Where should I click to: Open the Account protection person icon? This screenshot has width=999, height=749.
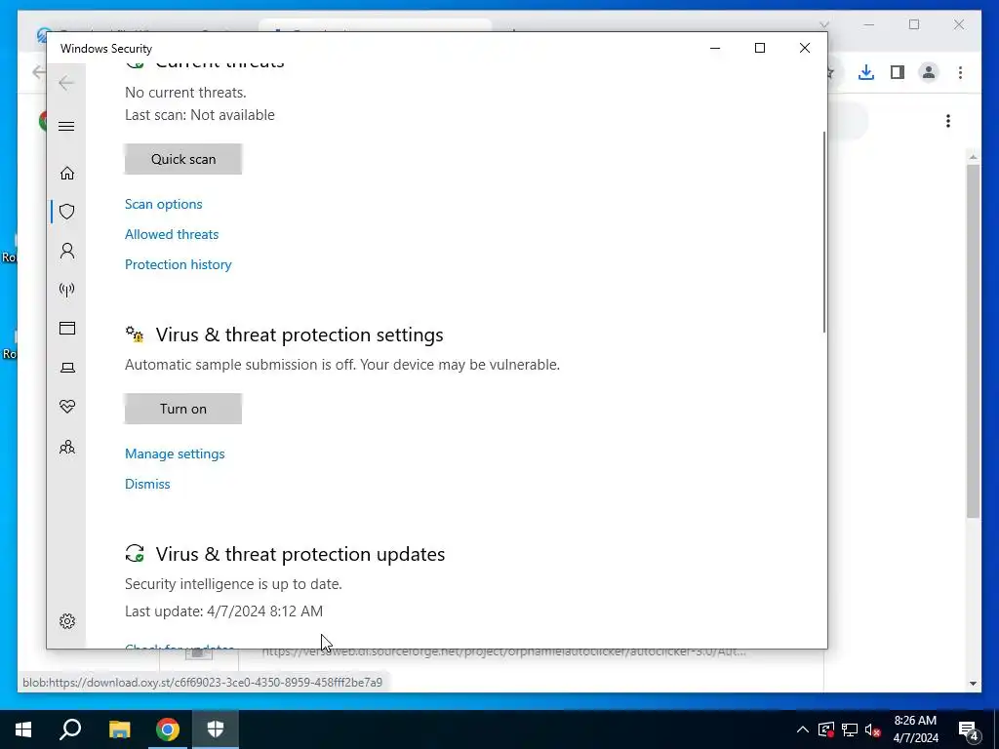tap(67, 251)
